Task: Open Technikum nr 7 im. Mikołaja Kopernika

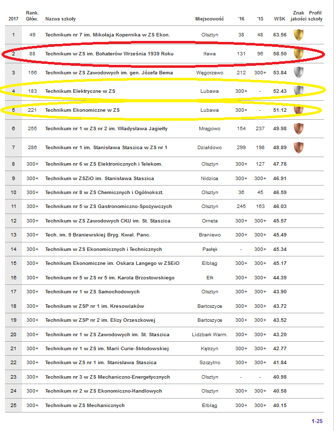Action: click(108, 35)
